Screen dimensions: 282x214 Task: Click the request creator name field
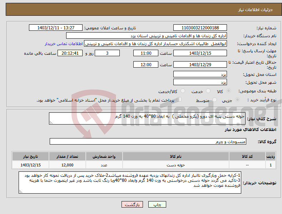click(x=155, y=44)
